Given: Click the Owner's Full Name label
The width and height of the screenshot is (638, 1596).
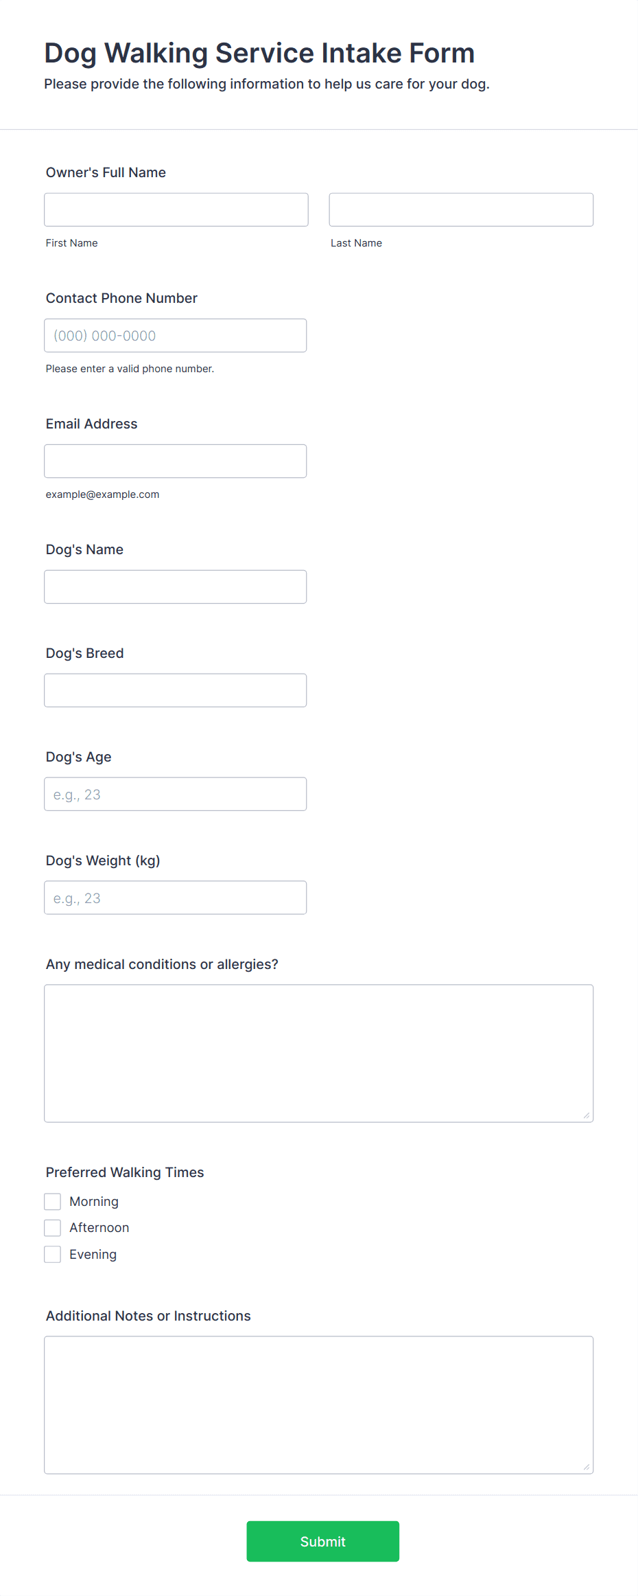Looking at the screenshot, I should pos(106,172).
